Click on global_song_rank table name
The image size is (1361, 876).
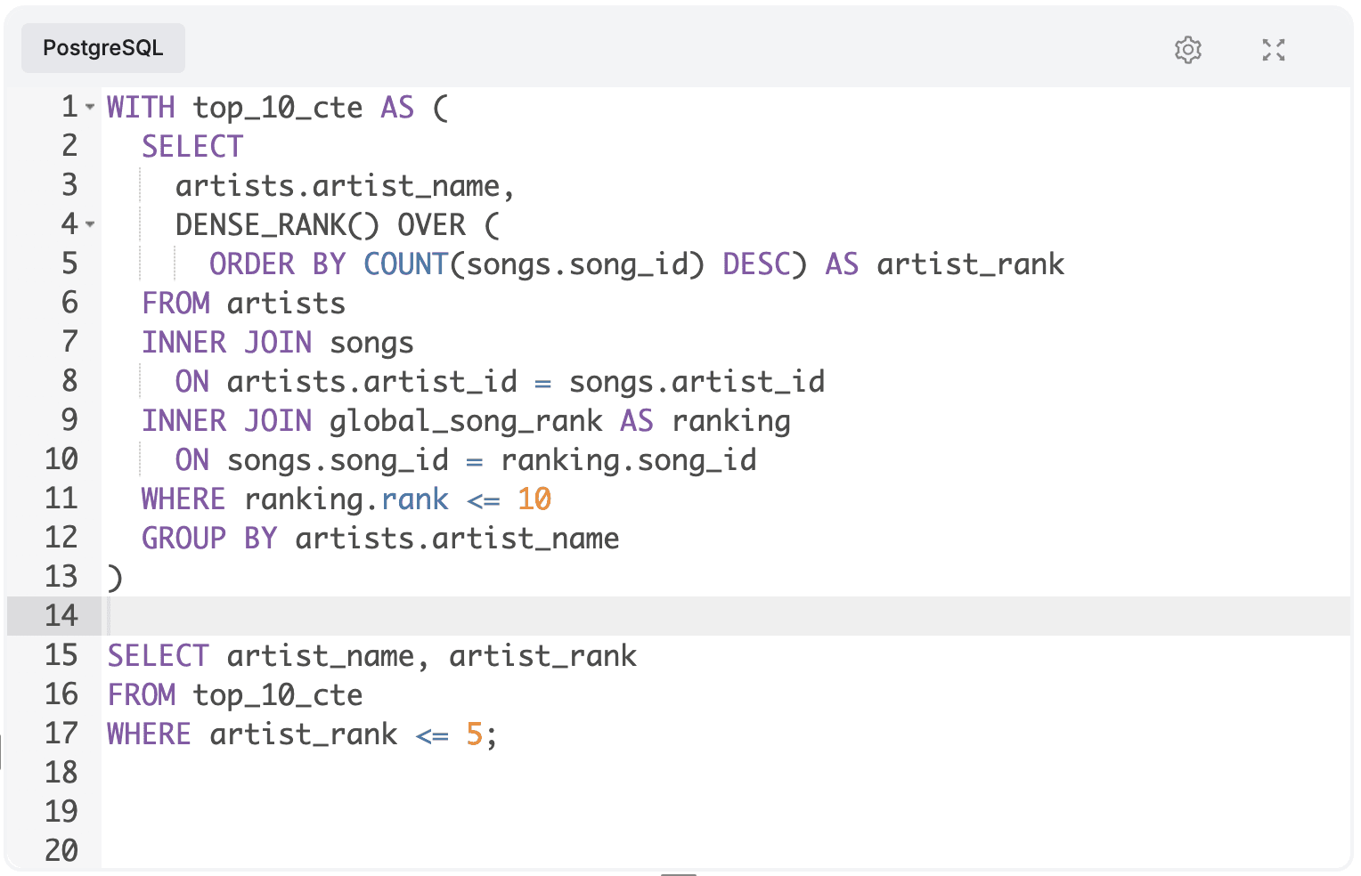[465, 421]
